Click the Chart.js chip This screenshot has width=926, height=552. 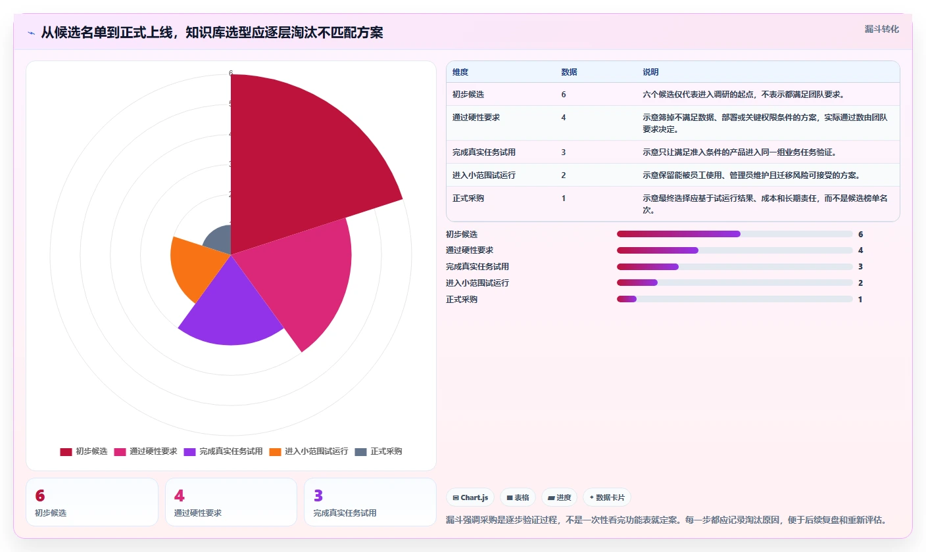click(x=470, y=497)
